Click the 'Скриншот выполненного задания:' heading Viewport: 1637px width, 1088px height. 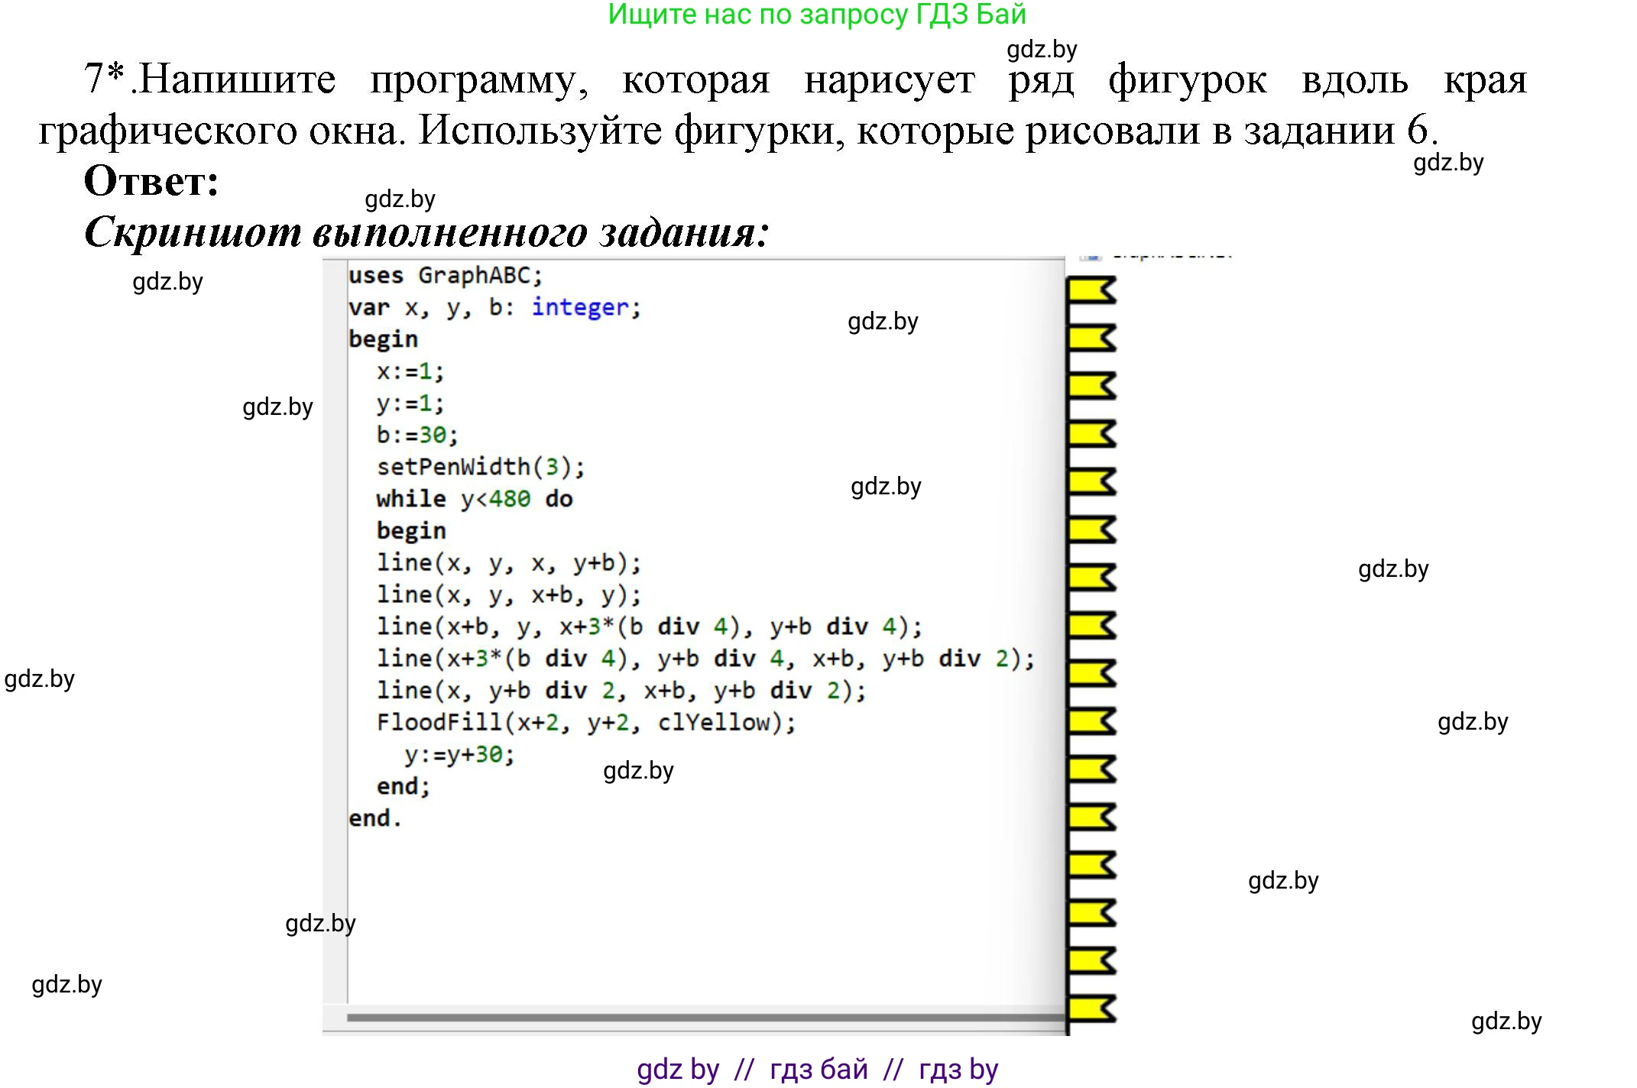(x=426, y=232)
